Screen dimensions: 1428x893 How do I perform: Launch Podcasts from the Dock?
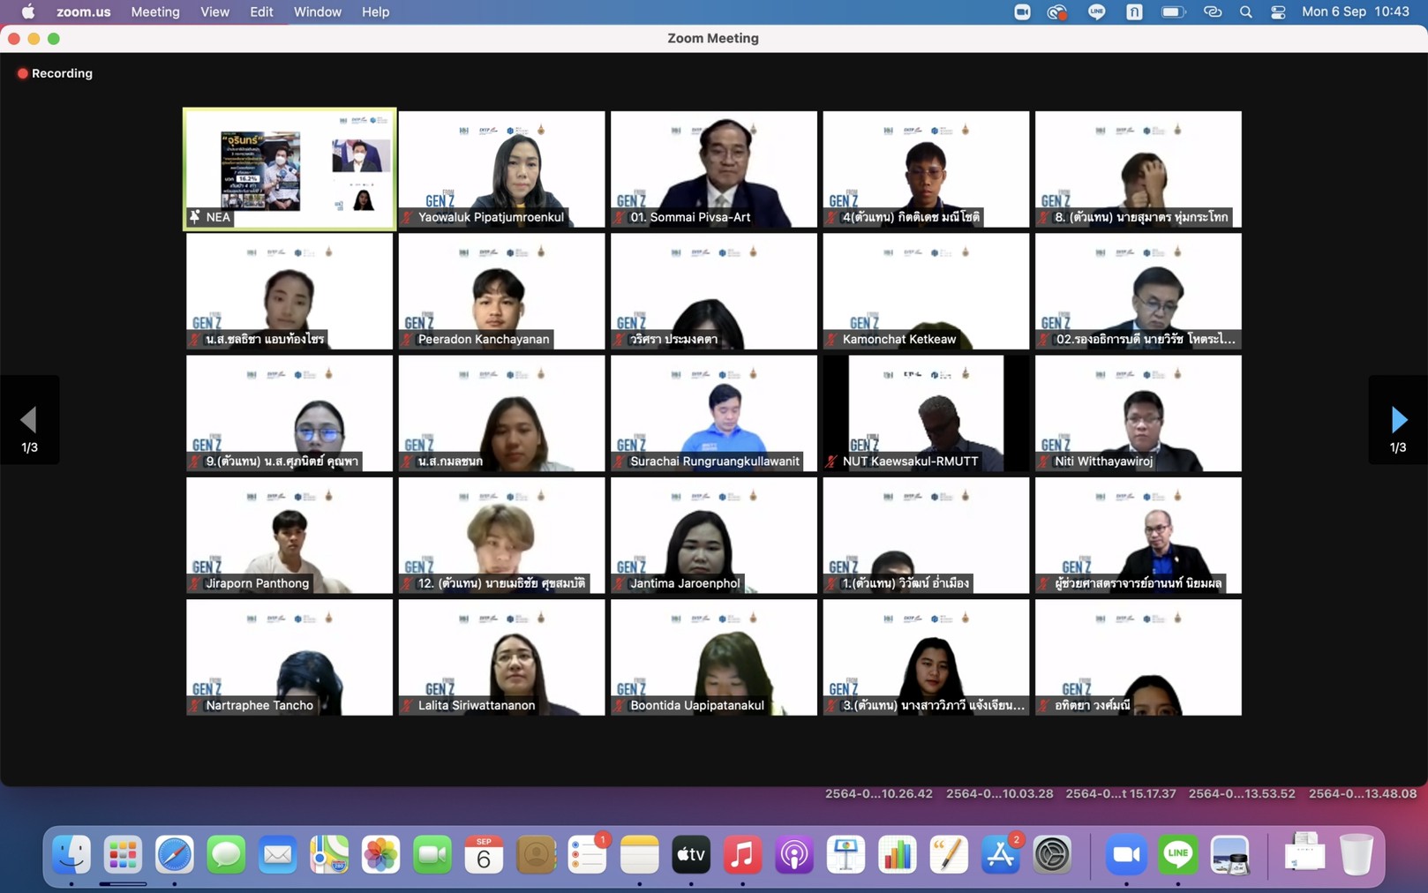click(794, 855)
